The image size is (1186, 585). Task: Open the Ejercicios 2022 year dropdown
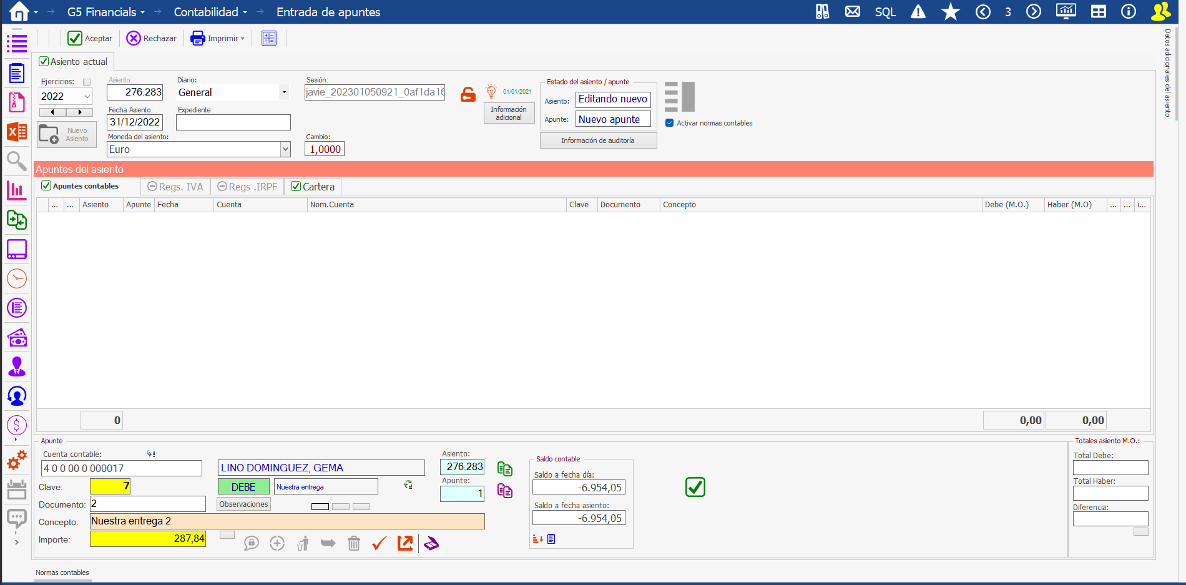[87, 96]
